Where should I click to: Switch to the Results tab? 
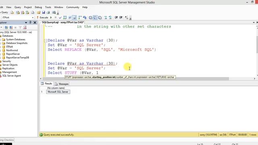click(x=46, y=84)
